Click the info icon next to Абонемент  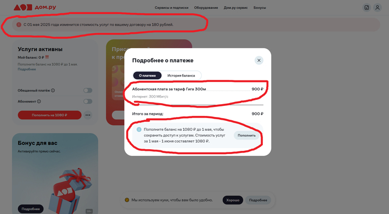39,101
